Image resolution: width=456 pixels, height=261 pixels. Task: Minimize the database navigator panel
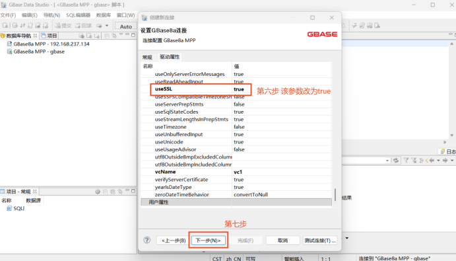[x=127, y=34]
